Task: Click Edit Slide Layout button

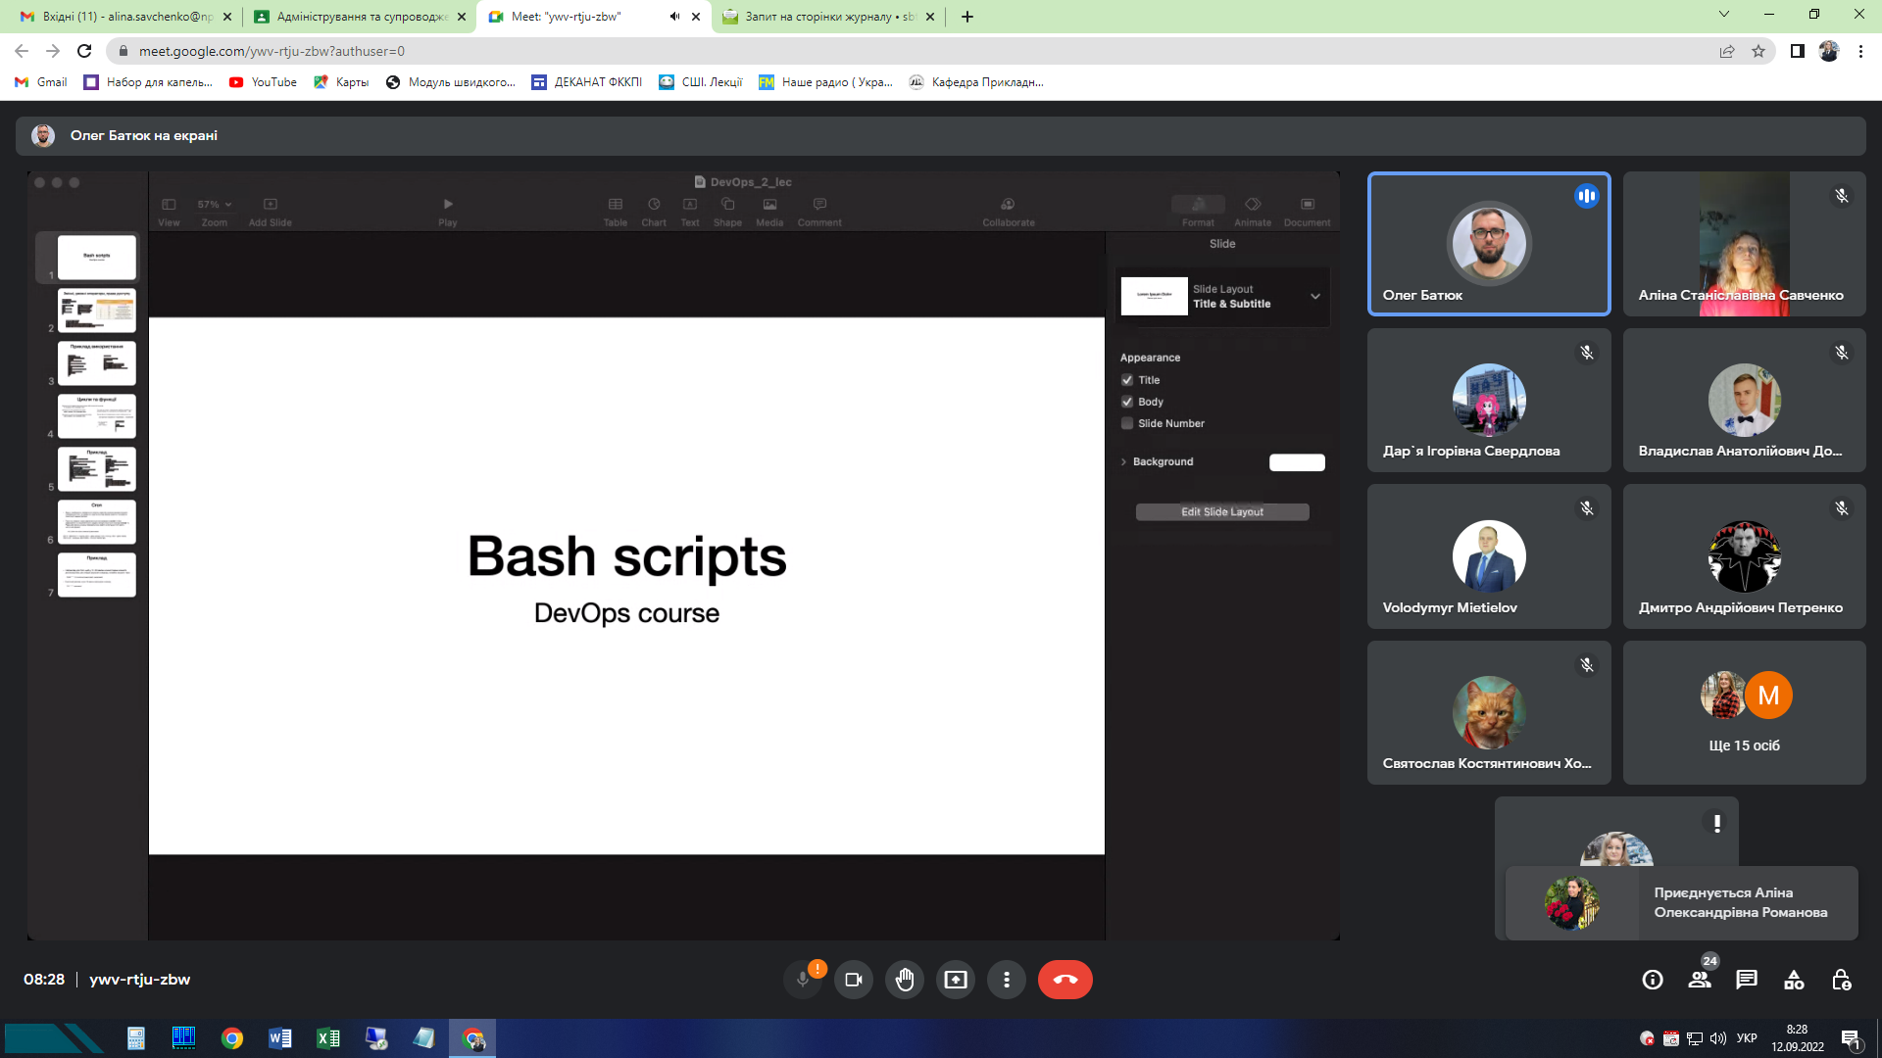Action: (1222, 512)
